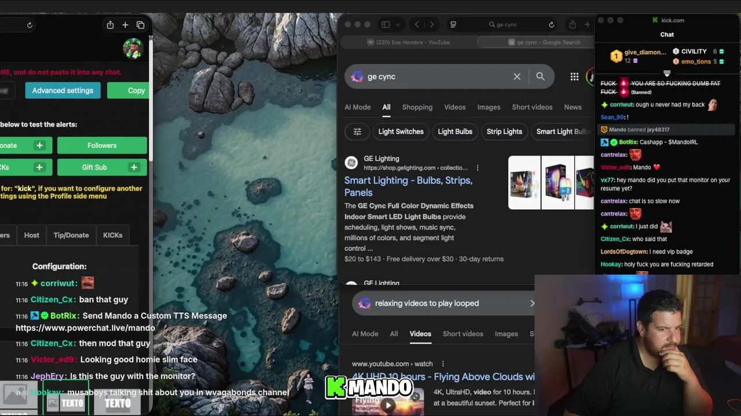Viewport: 741px width, 416px height.
Task: Select the Videos tab in the lower search
Action: coord(420,334)
